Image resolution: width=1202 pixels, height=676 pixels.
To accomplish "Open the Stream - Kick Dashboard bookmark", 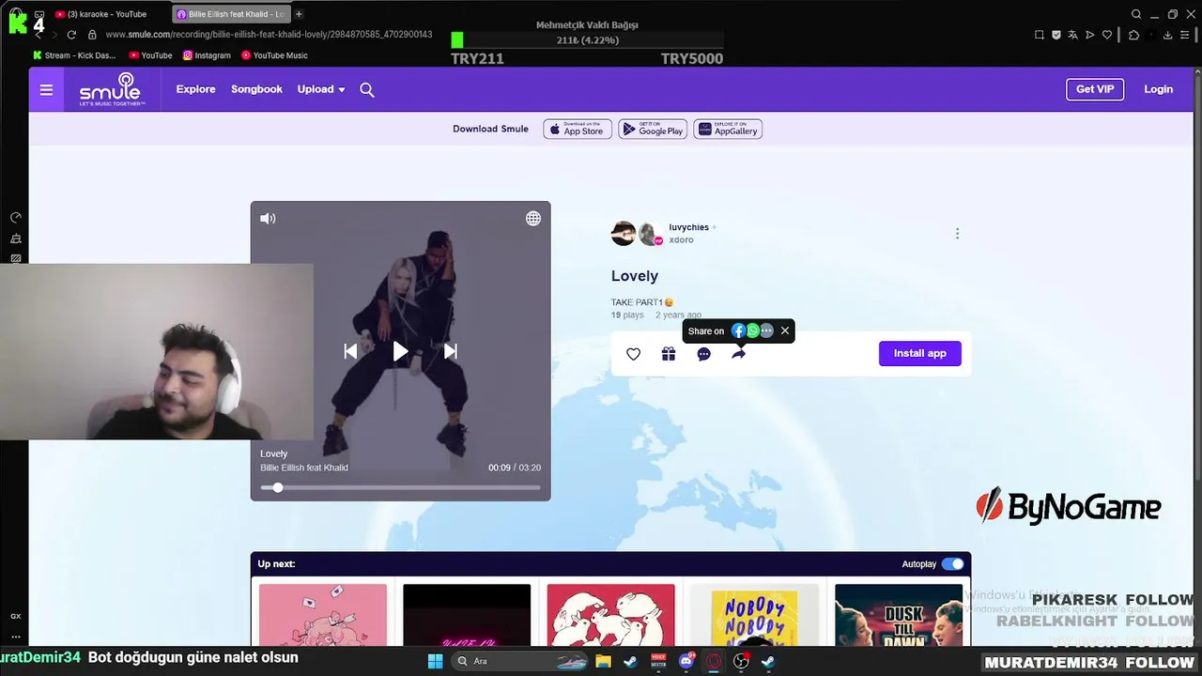I will 74,55.
